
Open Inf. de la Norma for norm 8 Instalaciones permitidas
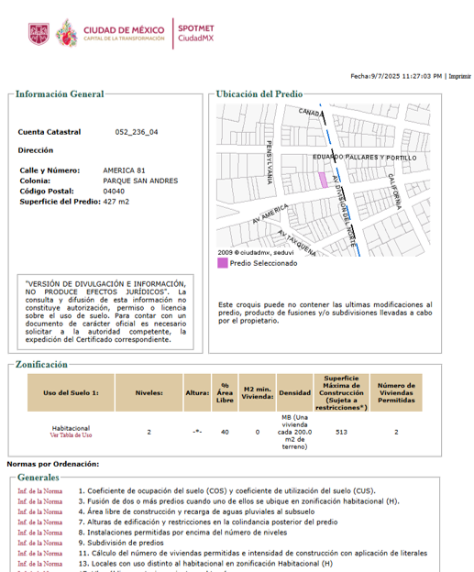(39, 533)
